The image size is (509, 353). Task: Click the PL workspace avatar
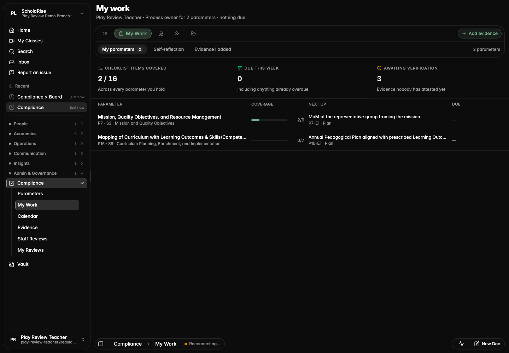(14, 13)
